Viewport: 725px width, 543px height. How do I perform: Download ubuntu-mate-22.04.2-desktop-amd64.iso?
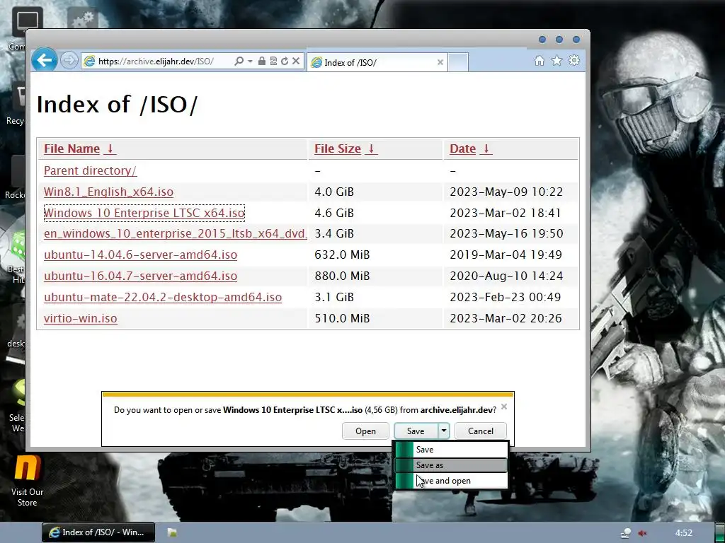(x=163, y=298)
